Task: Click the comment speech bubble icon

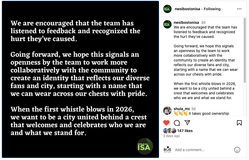Action: click(177, 123)
